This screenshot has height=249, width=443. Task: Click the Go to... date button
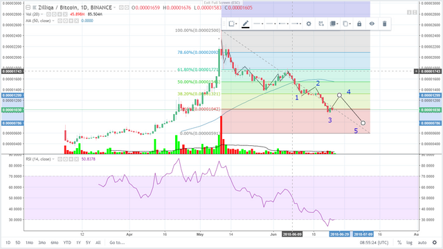point(117,243)
